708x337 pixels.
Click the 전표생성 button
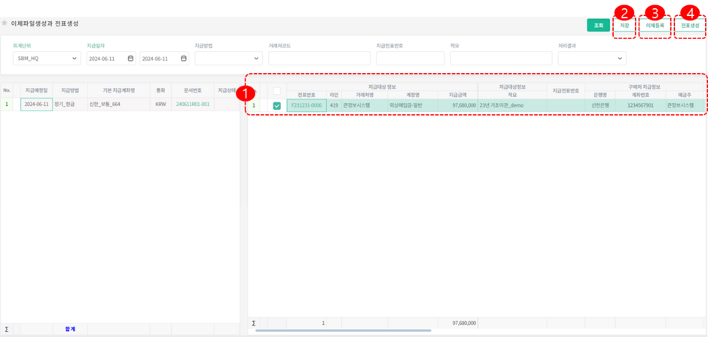tap(690, 26)
